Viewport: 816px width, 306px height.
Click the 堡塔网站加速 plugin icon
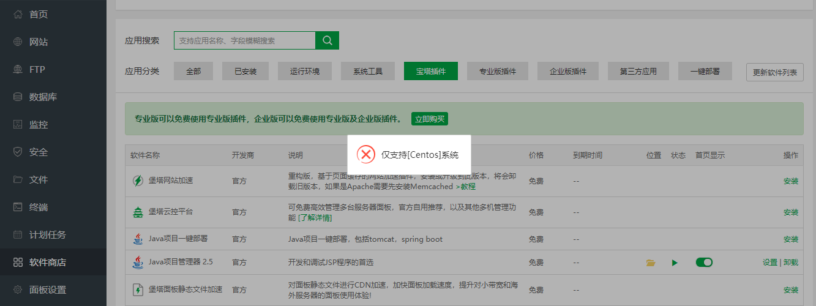point(138,181)
